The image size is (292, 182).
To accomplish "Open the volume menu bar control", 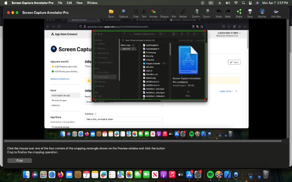I will point(228,3).
